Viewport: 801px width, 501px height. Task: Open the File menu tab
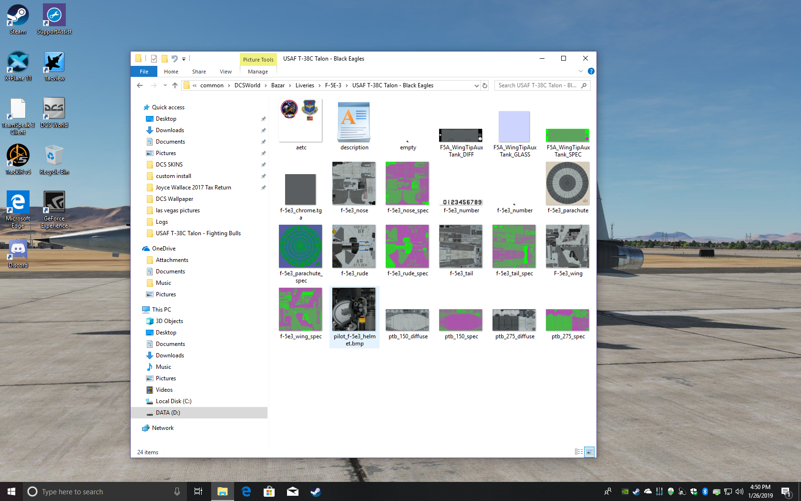coord(144,72)
